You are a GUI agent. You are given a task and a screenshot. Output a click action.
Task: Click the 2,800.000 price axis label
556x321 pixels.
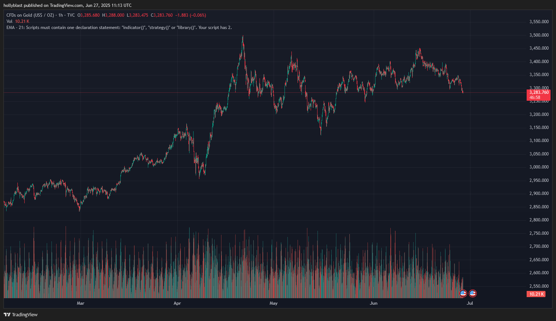point(539,220)
